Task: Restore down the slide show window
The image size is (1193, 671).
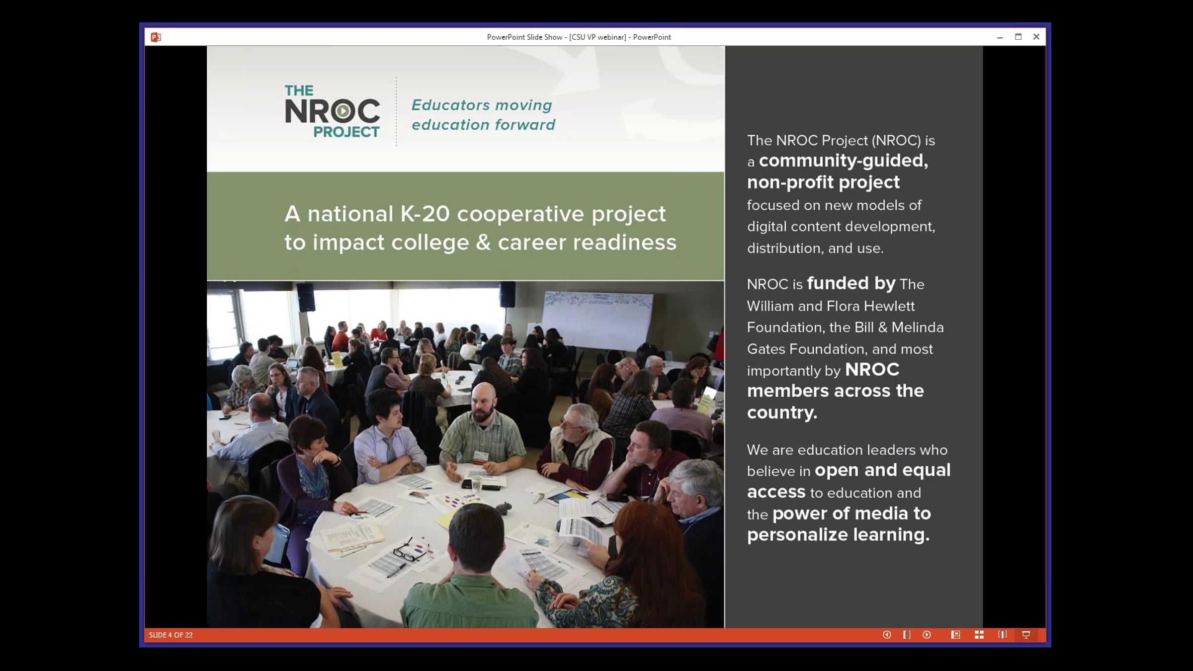Action: (1018, 37)
